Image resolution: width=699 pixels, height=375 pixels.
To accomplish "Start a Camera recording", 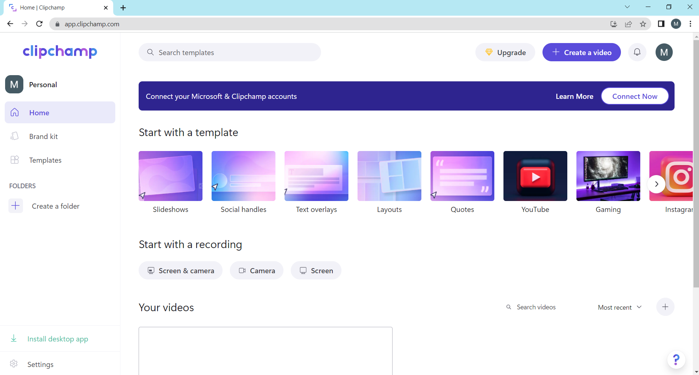I will click(x=256, y=270).
